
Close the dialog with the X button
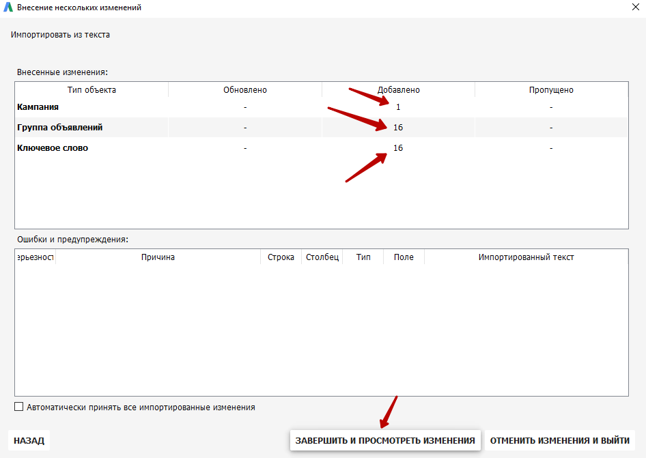click(x=636, y=7)
